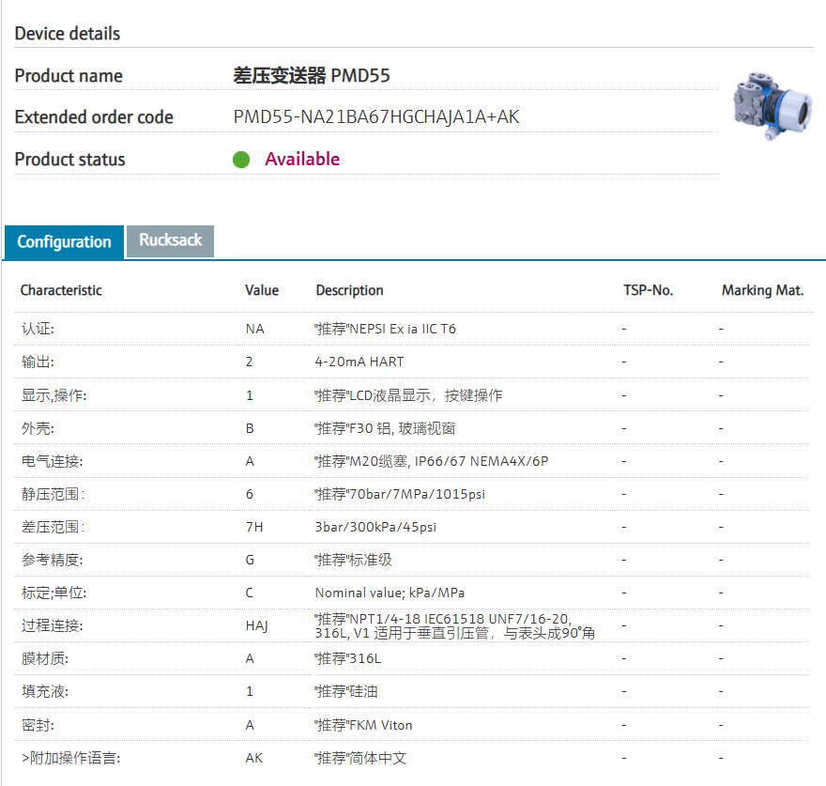Select the 差压范围 value 7H

253,527
